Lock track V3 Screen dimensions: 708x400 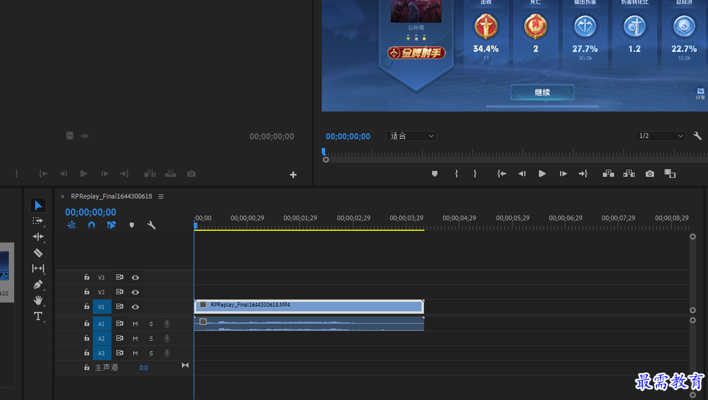87,277
